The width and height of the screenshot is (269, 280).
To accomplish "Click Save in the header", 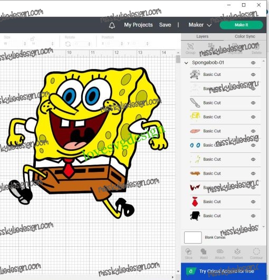I will (x=165, y=25).
